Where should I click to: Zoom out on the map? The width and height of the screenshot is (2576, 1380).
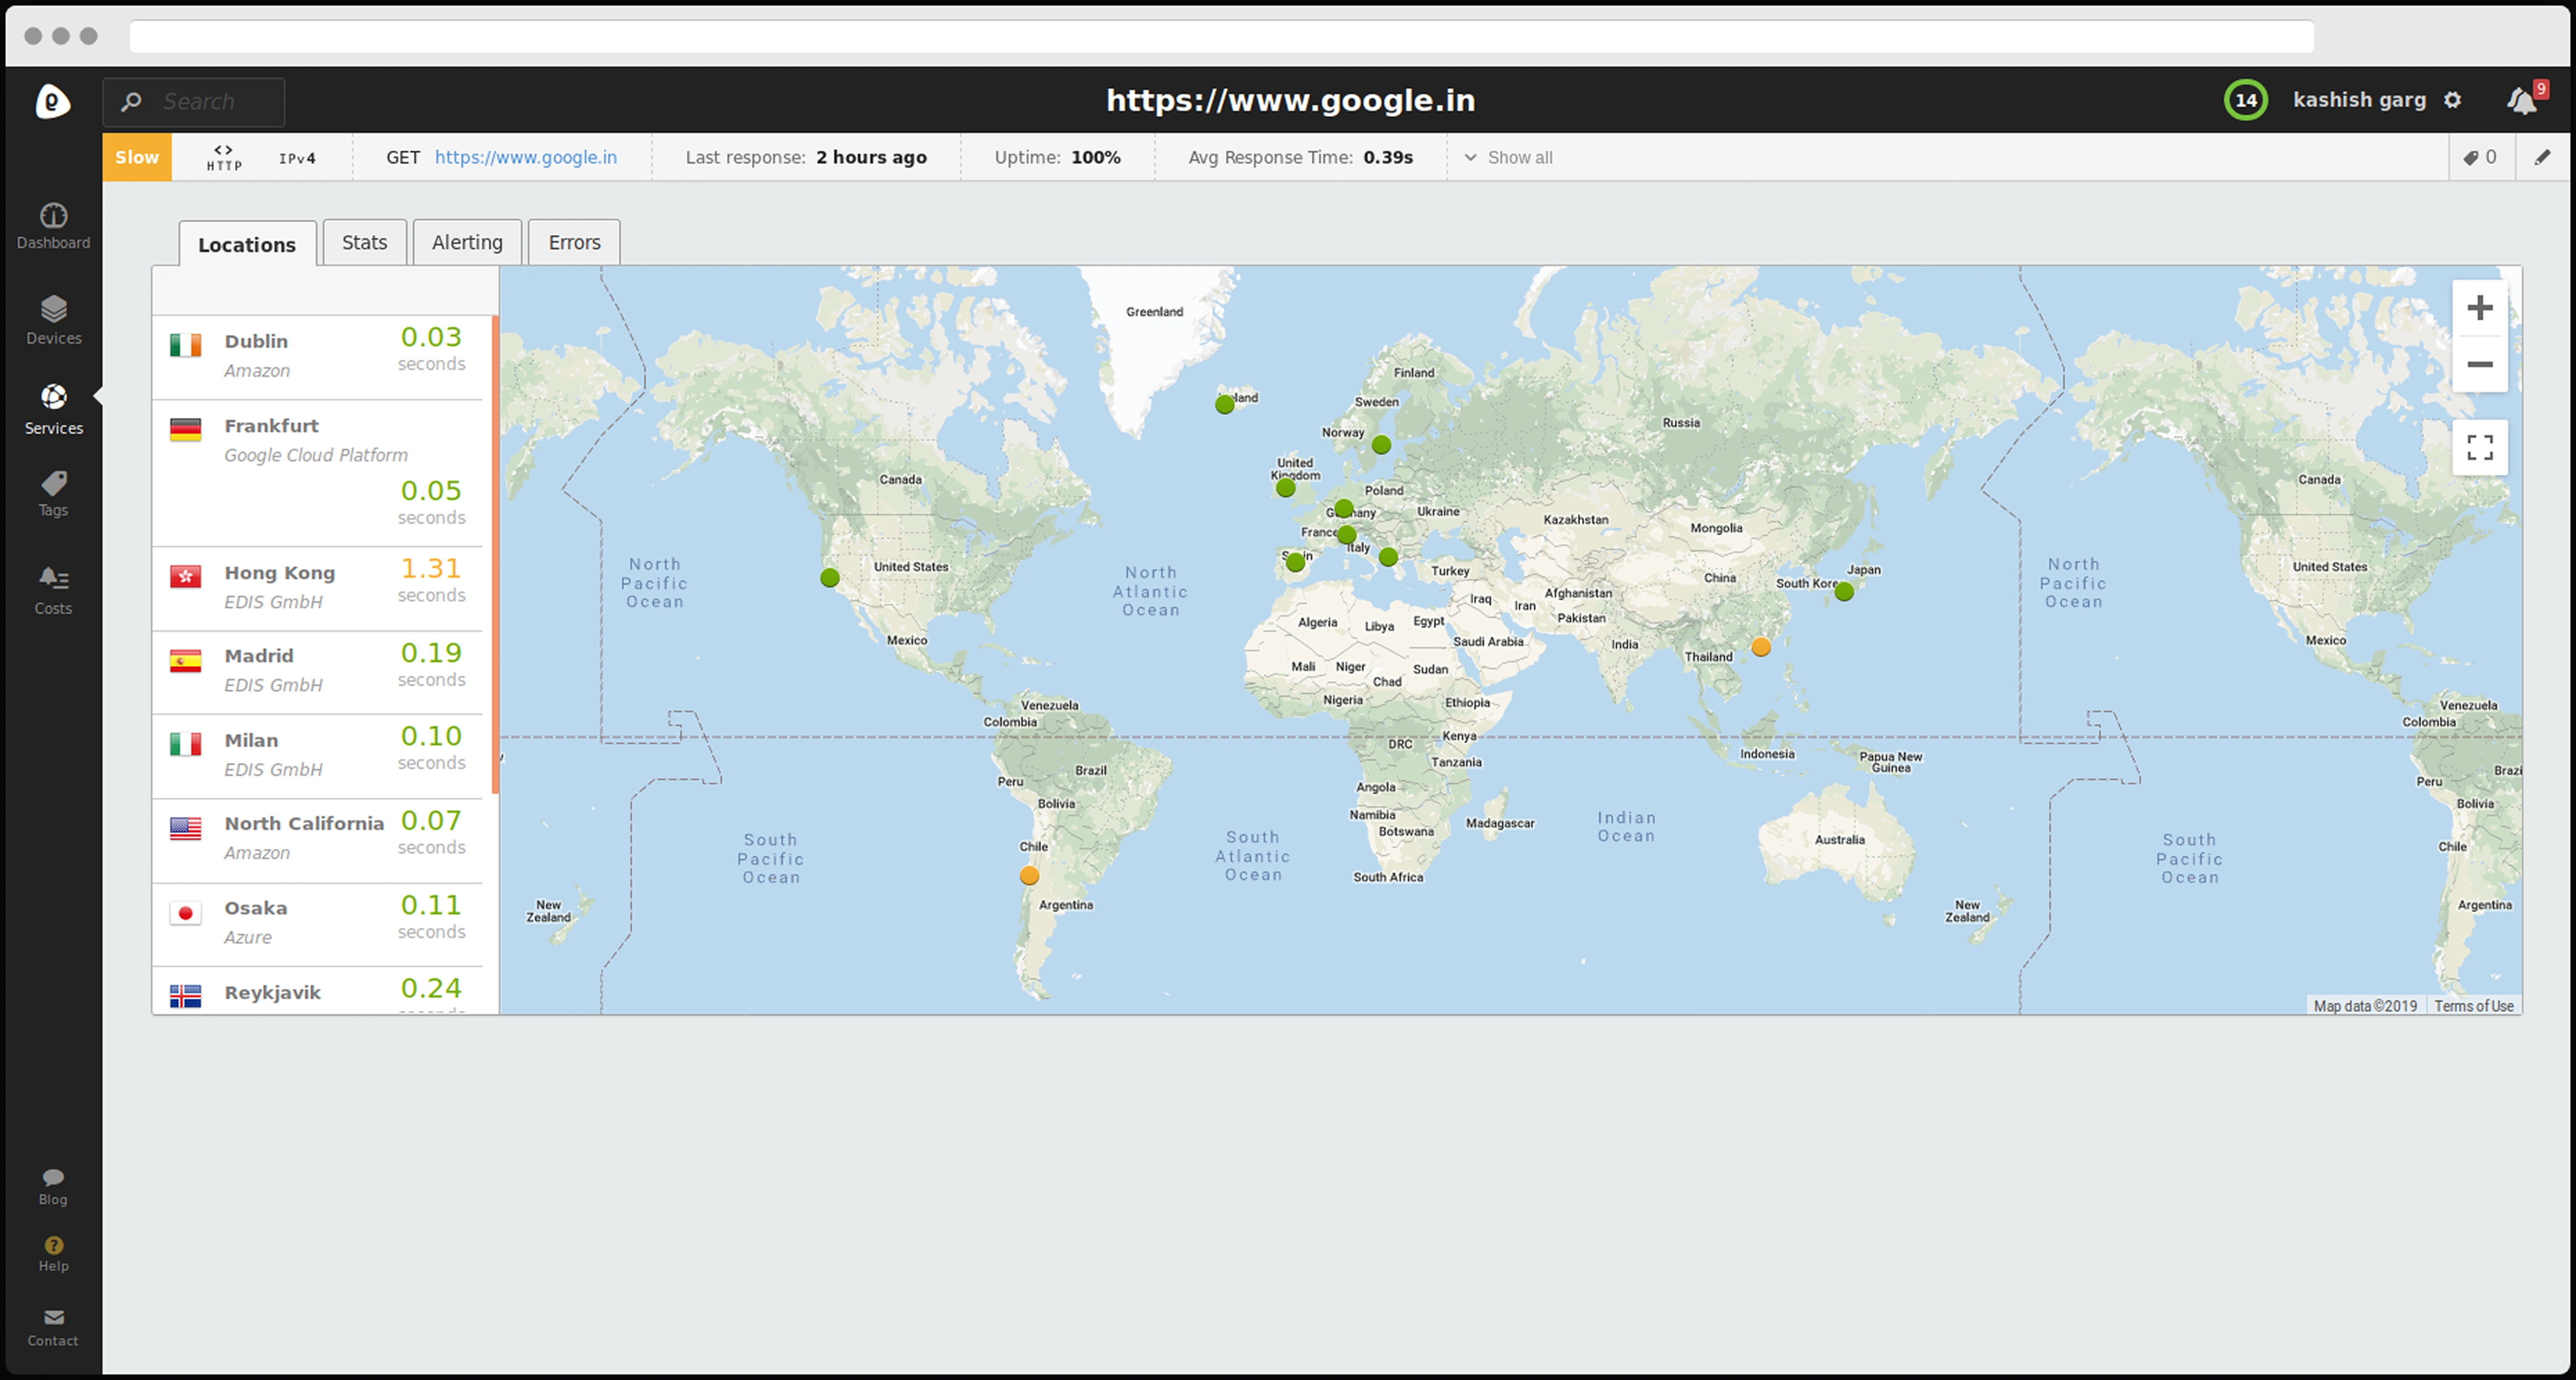pos(2479,365)
